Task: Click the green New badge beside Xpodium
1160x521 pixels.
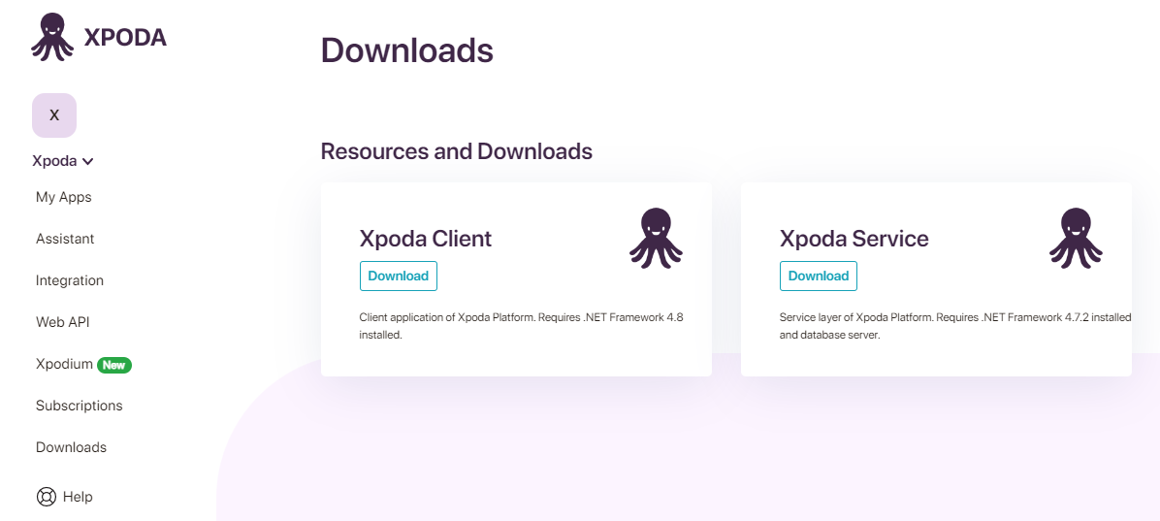Action: click(x=113, y=365)
